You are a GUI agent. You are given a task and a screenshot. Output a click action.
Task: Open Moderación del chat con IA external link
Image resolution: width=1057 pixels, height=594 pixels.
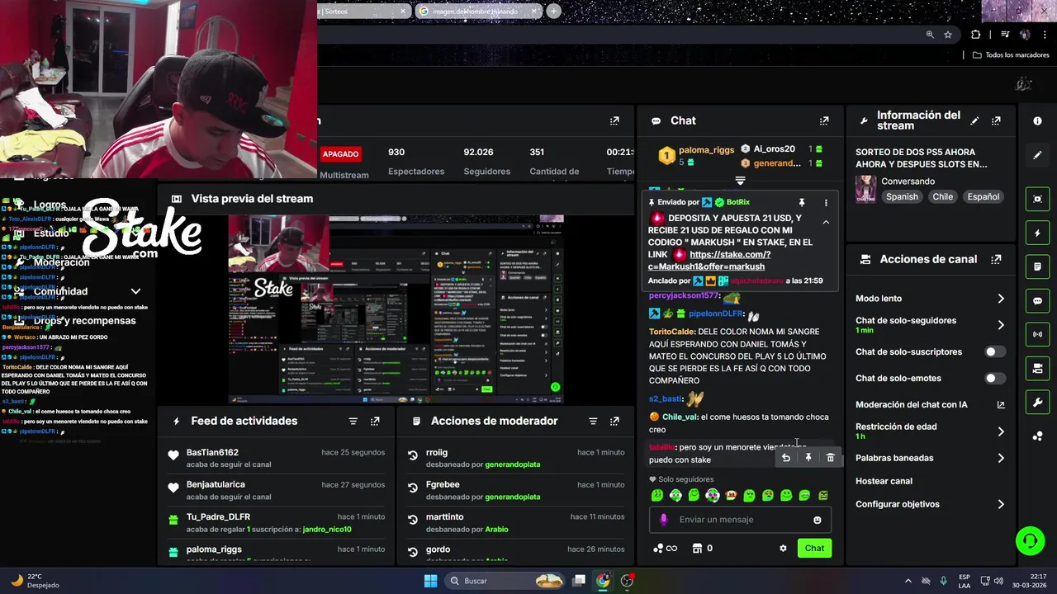pos(1001,405)
